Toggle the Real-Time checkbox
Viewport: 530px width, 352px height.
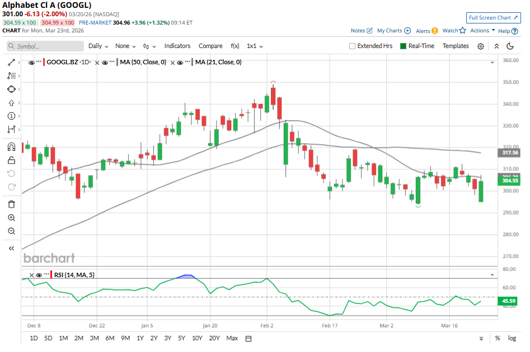click(x=403, y=46)
